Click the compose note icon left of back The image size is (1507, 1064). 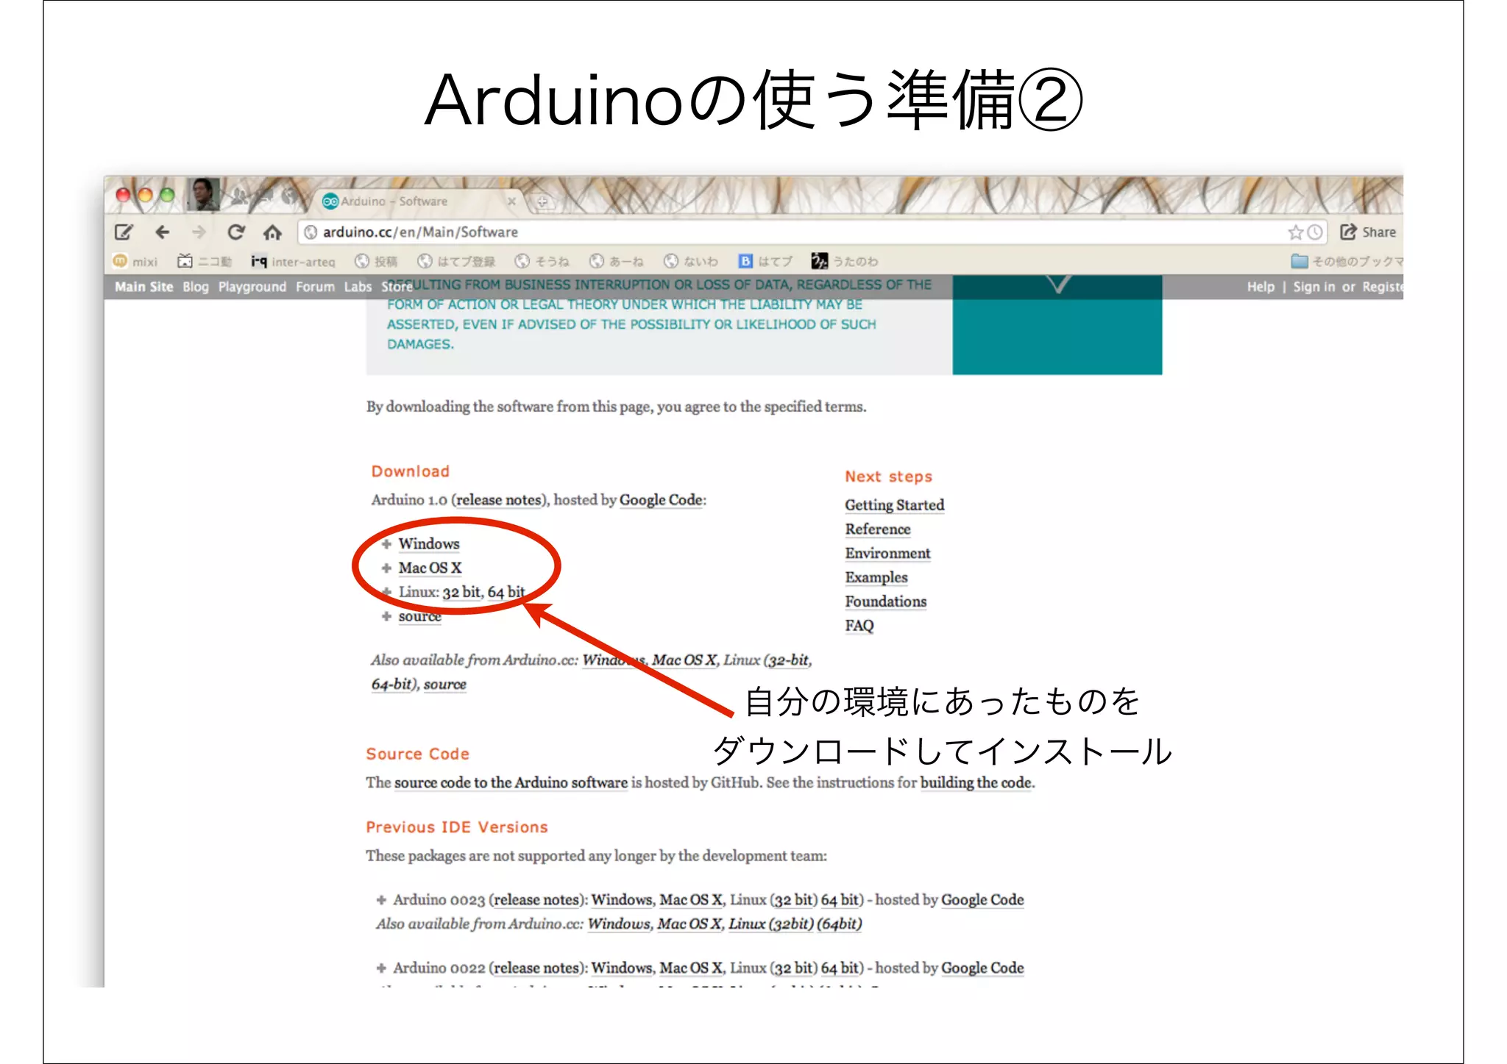pyautogui.click(x=124, y=232)
